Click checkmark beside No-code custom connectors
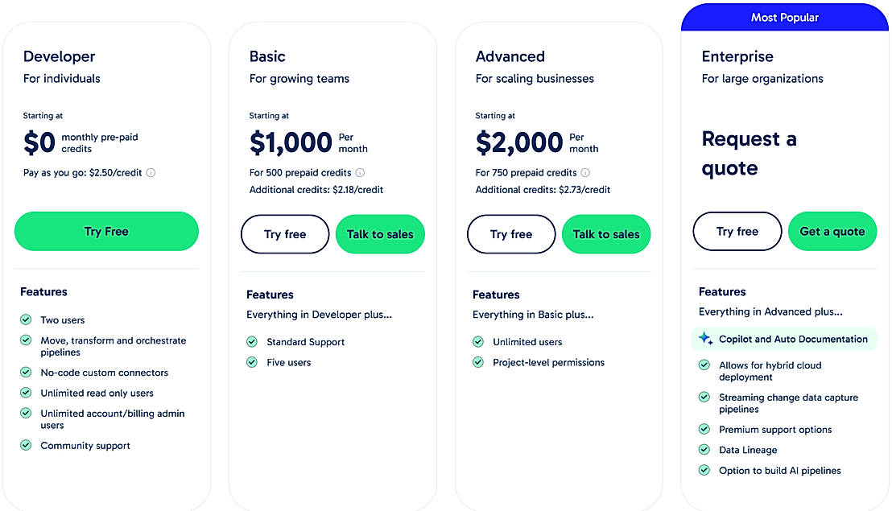892x511 pixels. [x=26, y=373]
